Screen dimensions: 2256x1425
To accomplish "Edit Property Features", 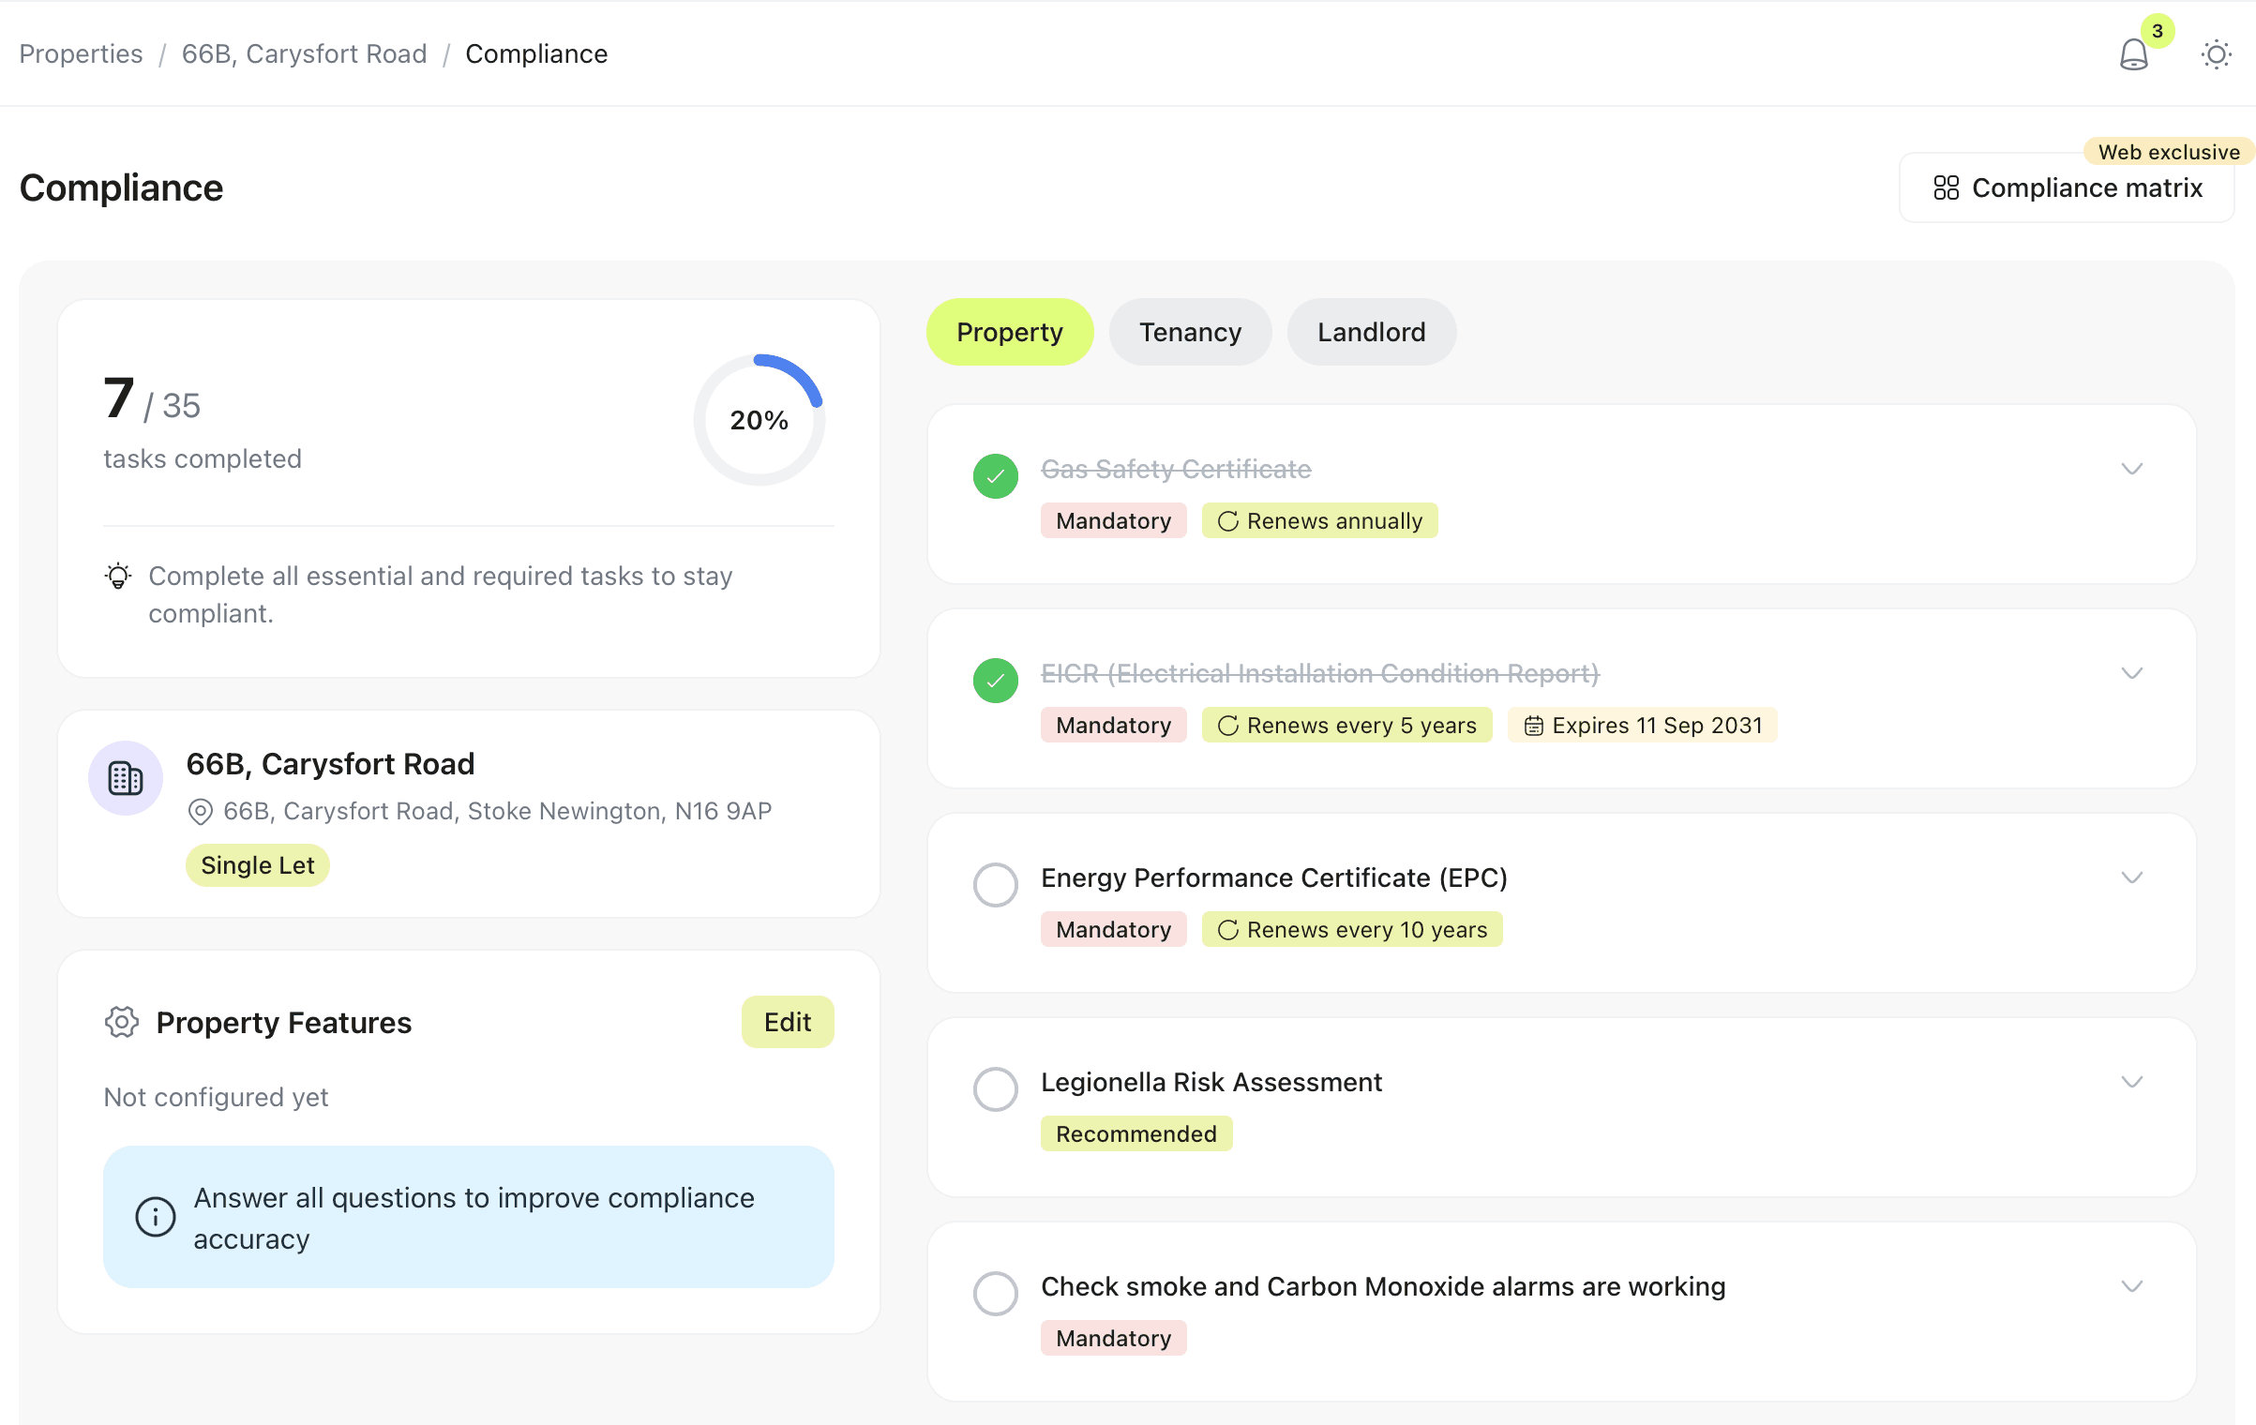I will tap(788, 1022).
